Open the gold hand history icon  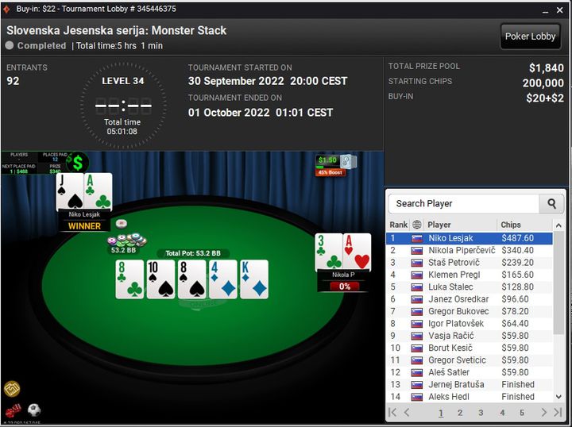[x=12, y=389]
